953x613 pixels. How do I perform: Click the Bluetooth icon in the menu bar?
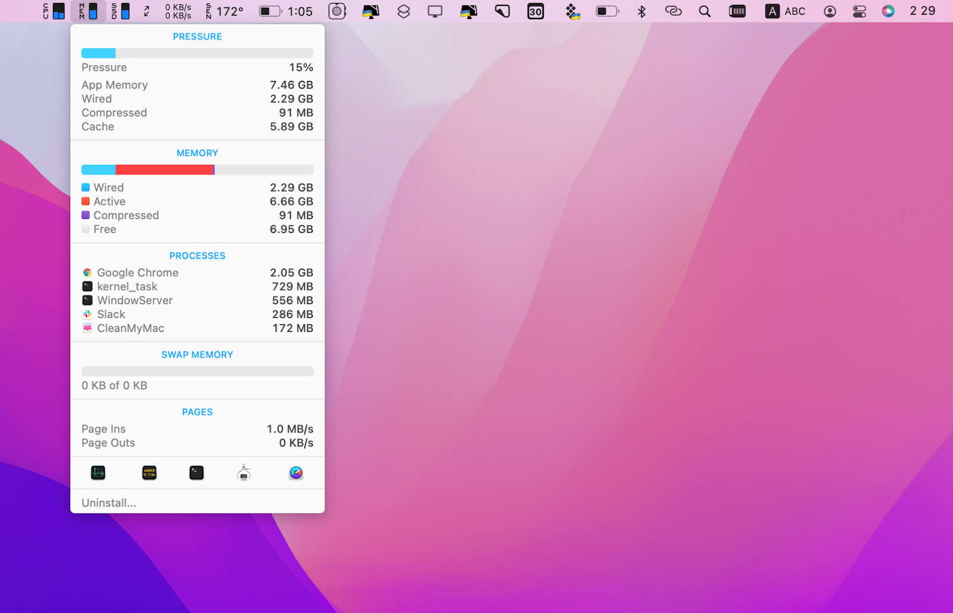pyautogui.click(x=641, y=11)
